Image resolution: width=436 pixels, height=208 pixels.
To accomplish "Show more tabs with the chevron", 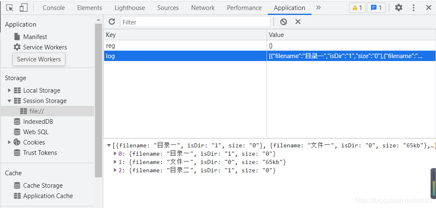I will [x=319, y=7].
